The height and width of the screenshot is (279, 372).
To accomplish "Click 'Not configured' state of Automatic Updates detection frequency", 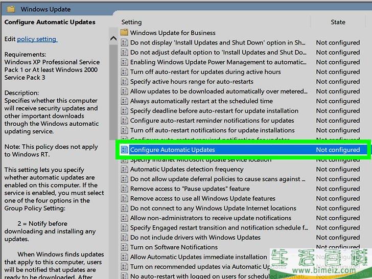I will point(338,169).
